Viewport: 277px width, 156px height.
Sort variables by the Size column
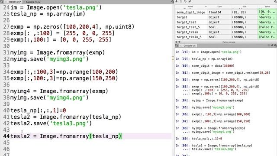point(244,6)
